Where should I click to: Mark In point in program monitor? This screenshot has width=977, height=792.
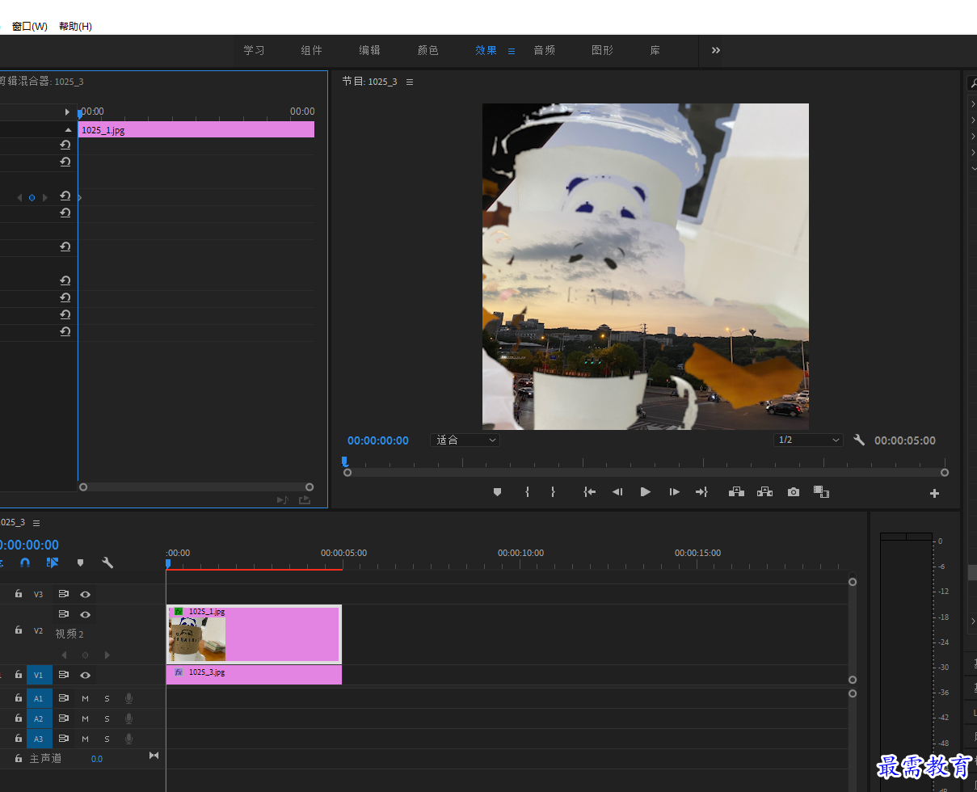click(x=527, y=491)
